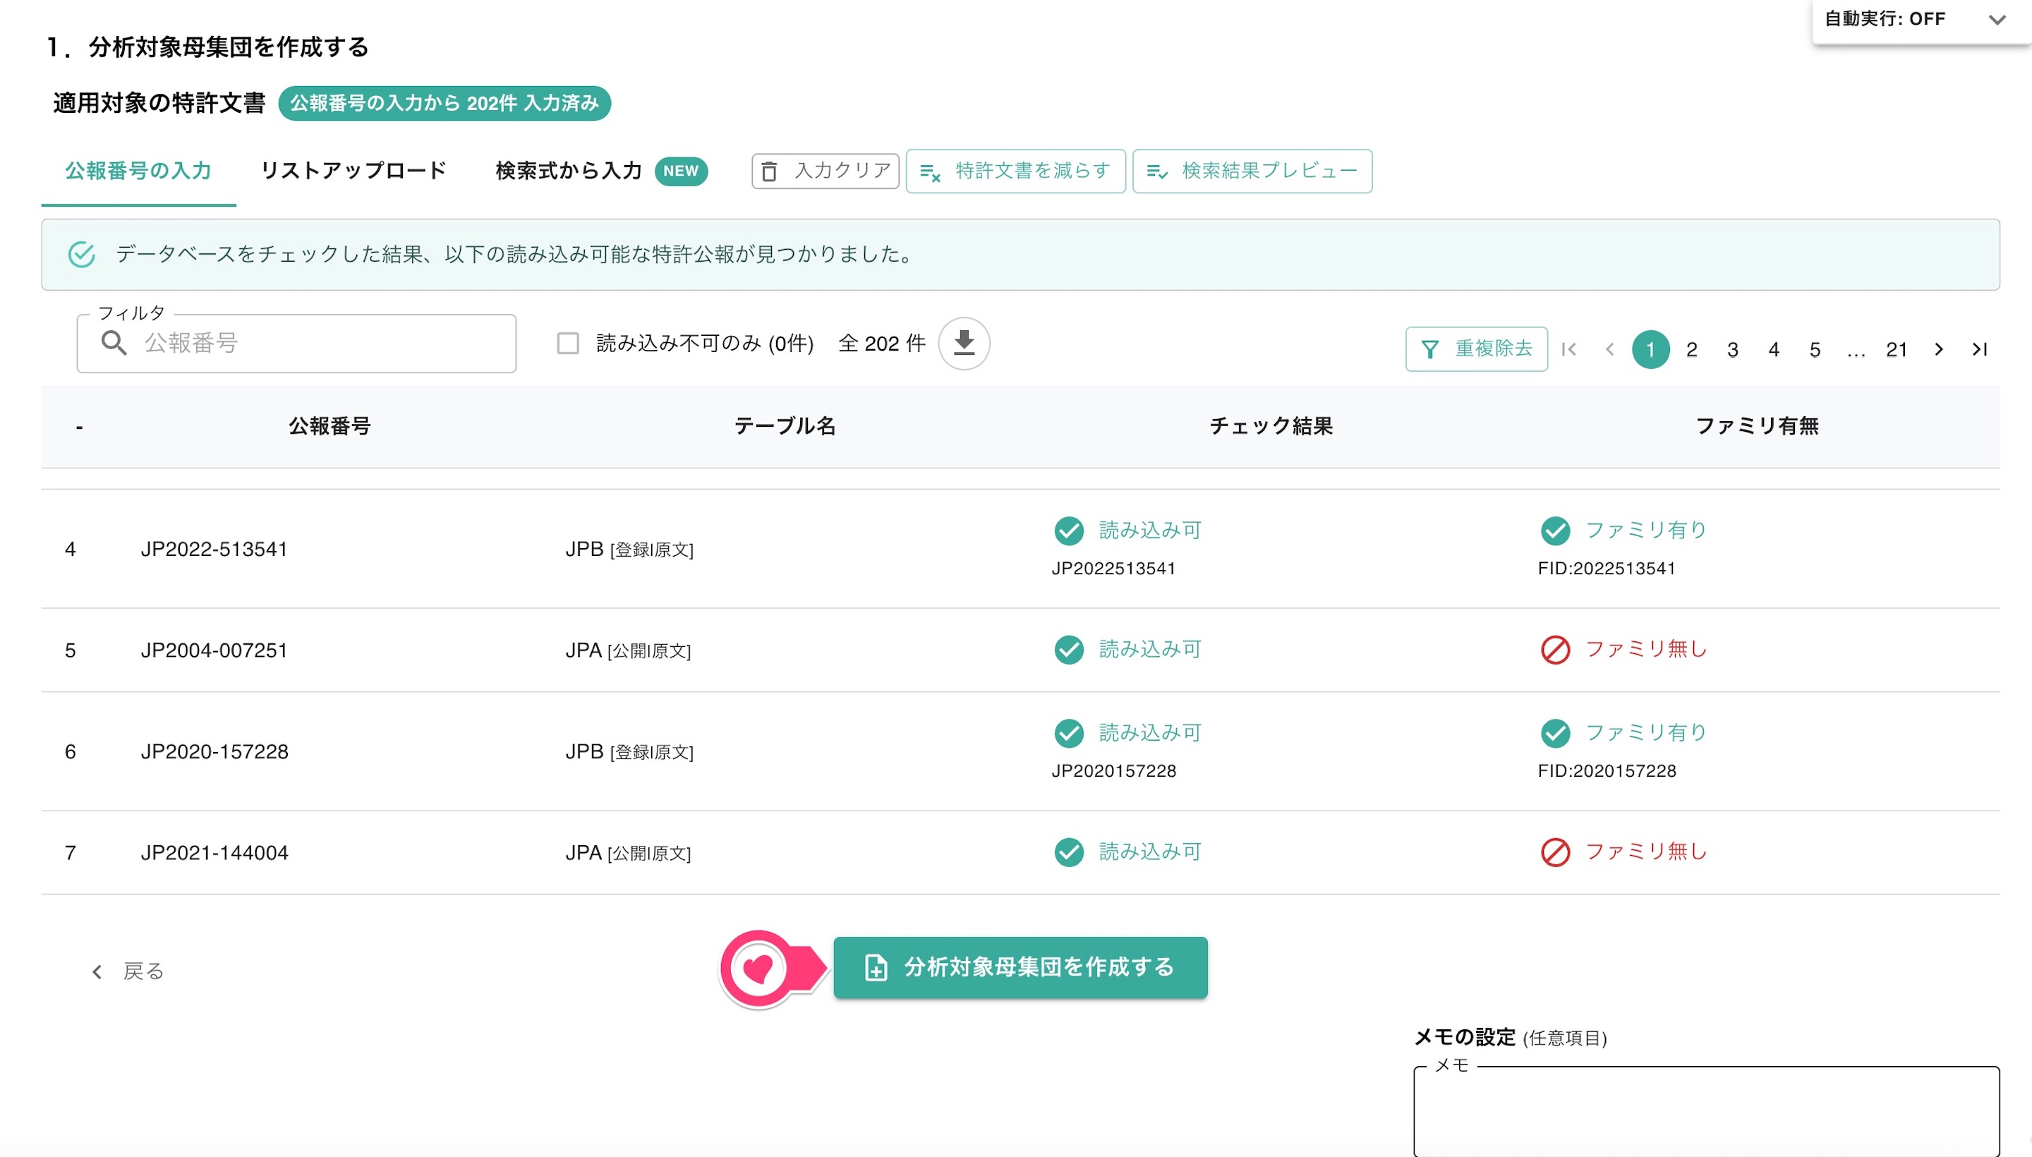The width and height of the screenshot is (2032, 1157).
Task: Select page 3 in pagination
Action: 1734,349
